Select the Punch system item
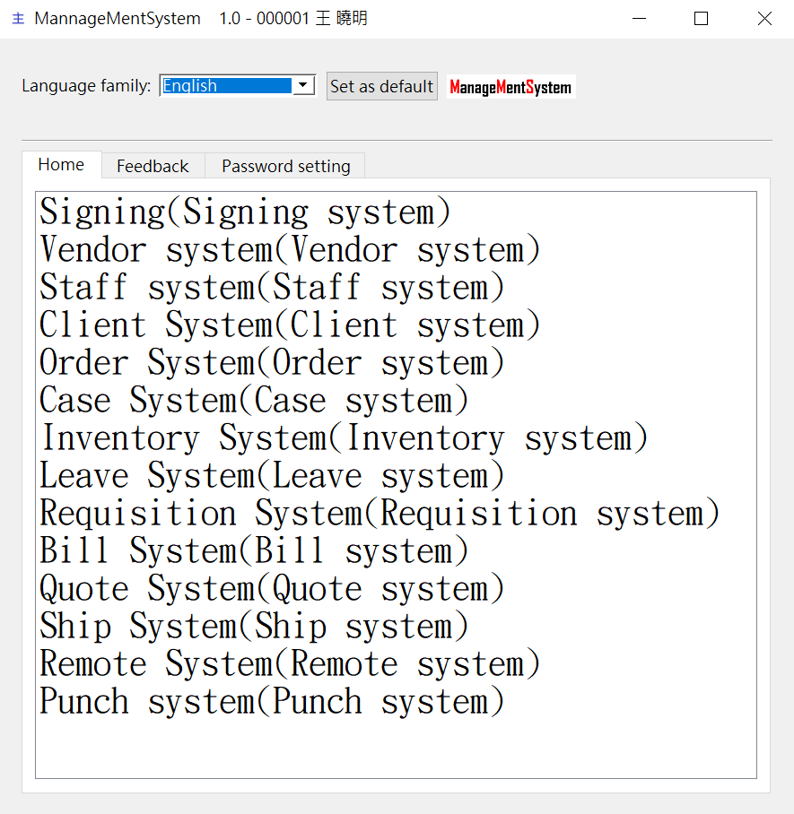 click(272, 702)
